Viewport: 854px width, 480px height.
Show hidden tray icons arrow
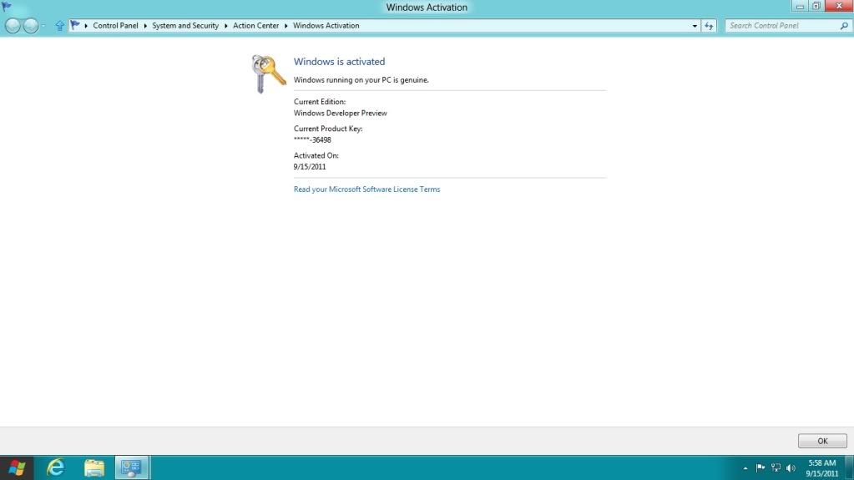click(745, 468)
